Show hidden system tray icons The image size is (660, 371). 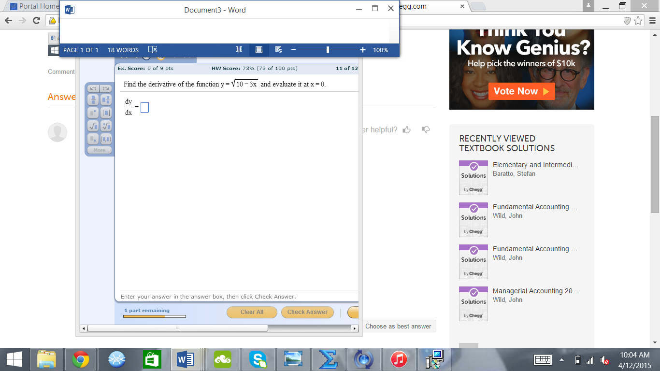pos(561,360)
